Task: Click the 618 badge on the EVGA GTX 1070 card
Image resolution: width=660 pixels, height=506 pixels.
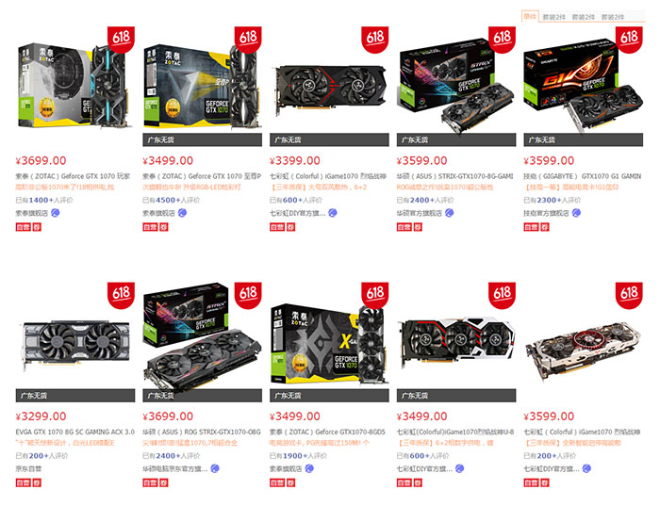Action: (x=122, y=295)
